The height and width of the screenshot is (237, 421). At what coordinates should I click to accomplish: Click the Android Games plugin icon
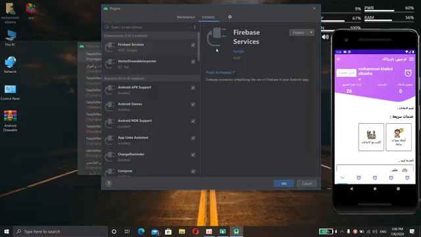tap(110, 107)
